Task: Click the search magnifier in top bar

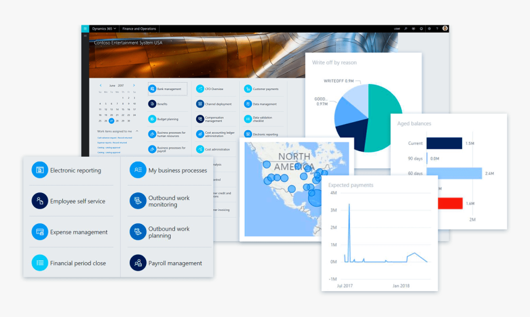Action: click(x=406, y=29)
